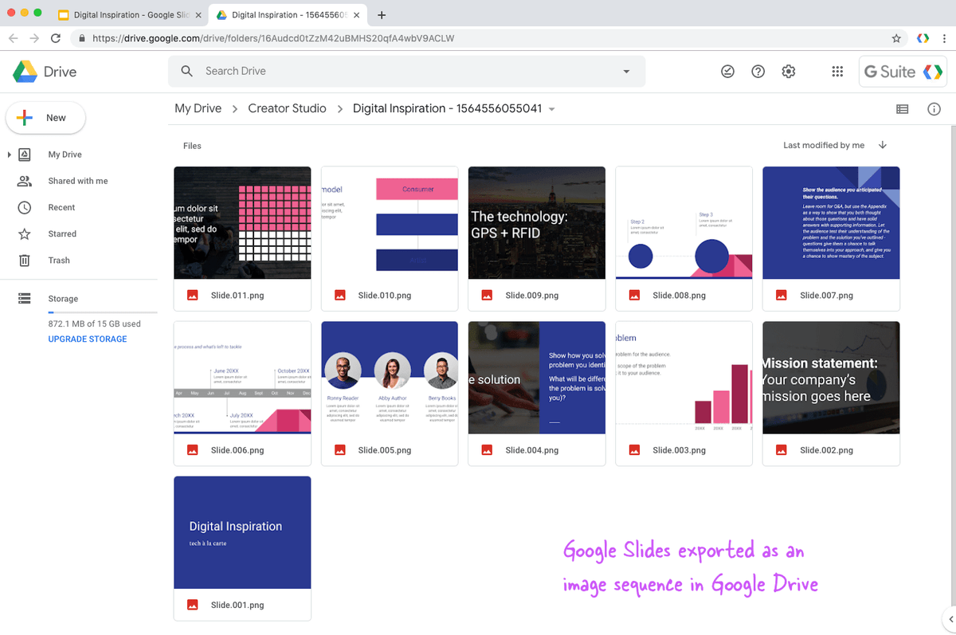The image size is (956, 635).
Task: Navigate to Creator Studio in breadcrumbs
Action: coord(287,108)
